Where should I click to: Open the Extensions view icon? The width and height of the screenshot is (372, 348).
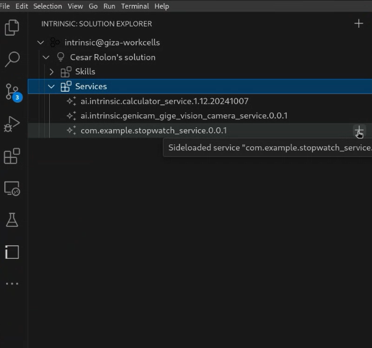pyautogui.click(x=12, y=156)
